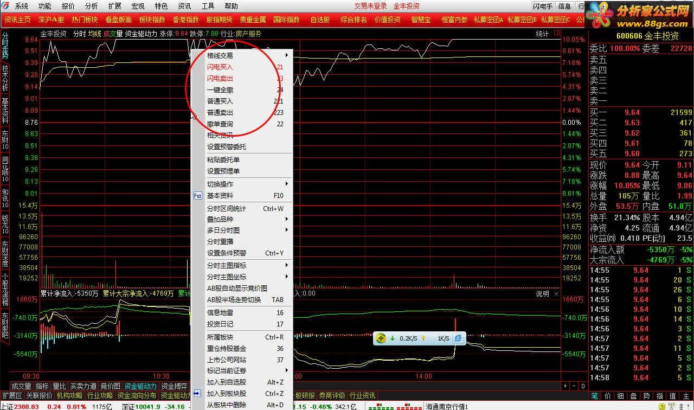Switch to the 势 tab in quote panel

[x=646, y=396]
